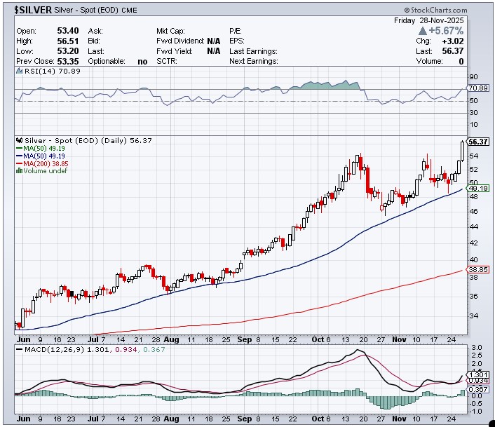Select the 56.37 last price tag on axis
Screen dimensions: 495x427
(x=477, y=142)
